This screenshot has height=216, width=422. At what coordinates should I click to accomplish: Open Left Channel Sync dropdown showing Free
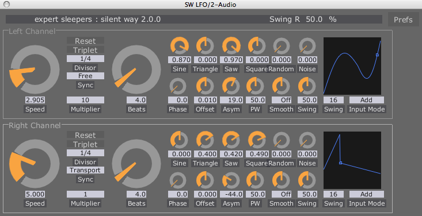[85, 76]
